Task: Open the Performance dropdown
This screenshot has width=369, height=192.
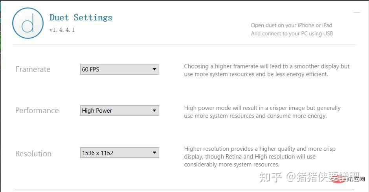Action: point(119,111)
